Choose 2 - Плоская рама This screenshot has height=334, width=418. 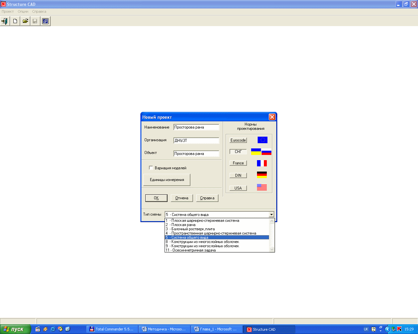coord(217,225)
